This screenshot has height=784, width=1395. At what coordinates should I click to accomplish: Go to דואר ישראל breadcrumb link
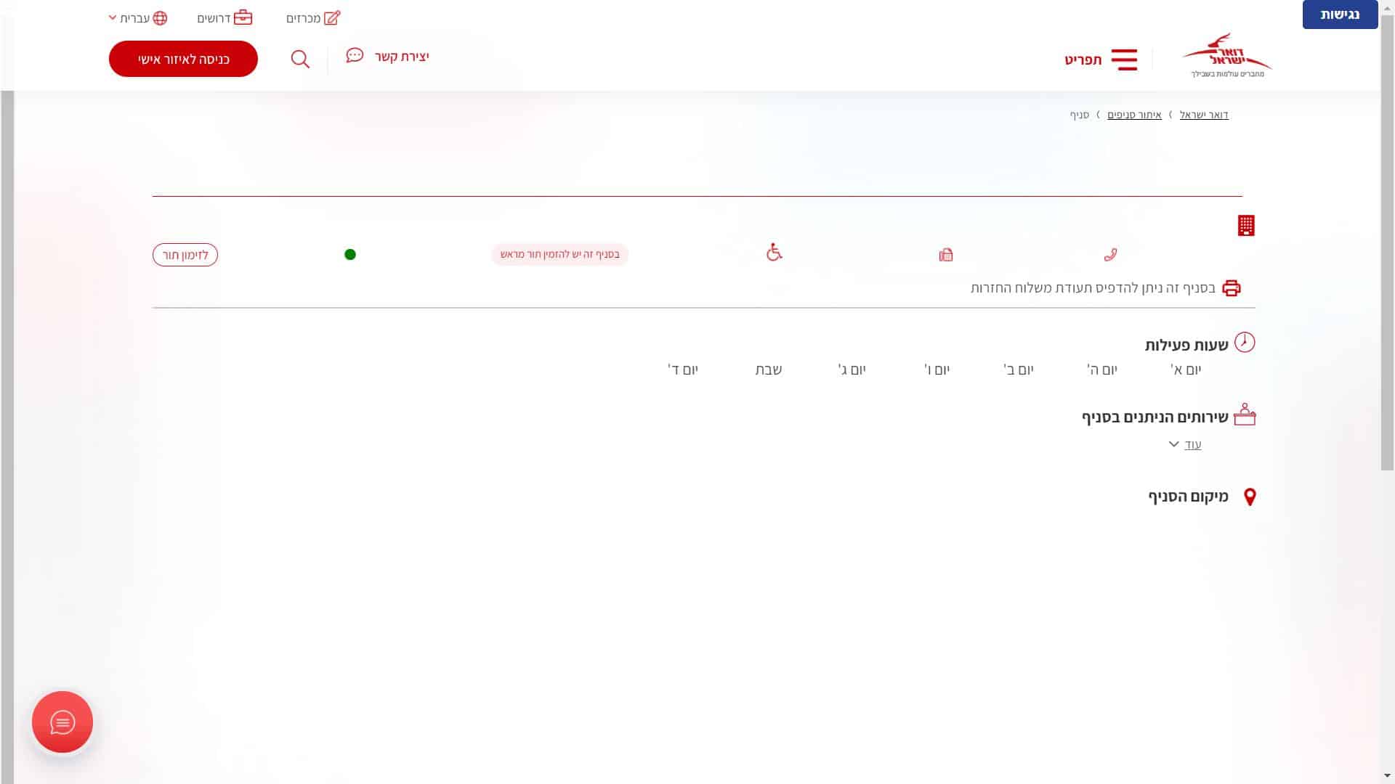(1204, 115)
